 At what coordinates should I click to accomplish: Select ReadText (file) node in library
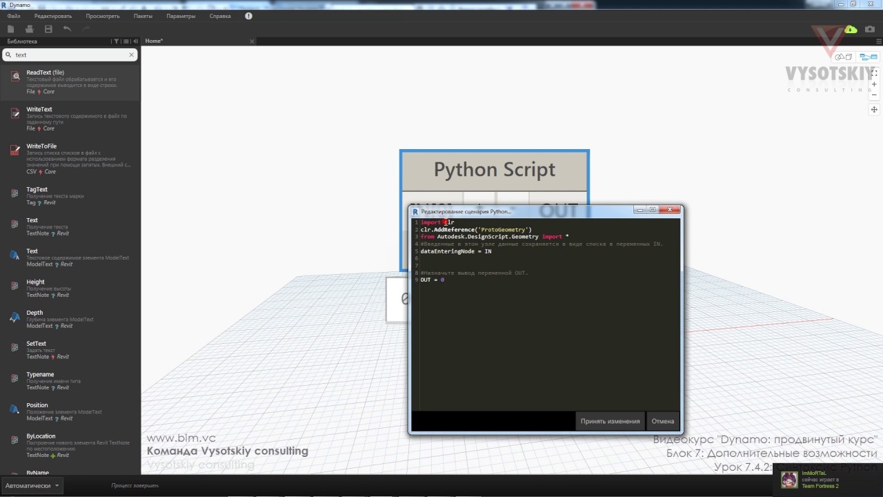pyautogui.click(x=70, y=83)
